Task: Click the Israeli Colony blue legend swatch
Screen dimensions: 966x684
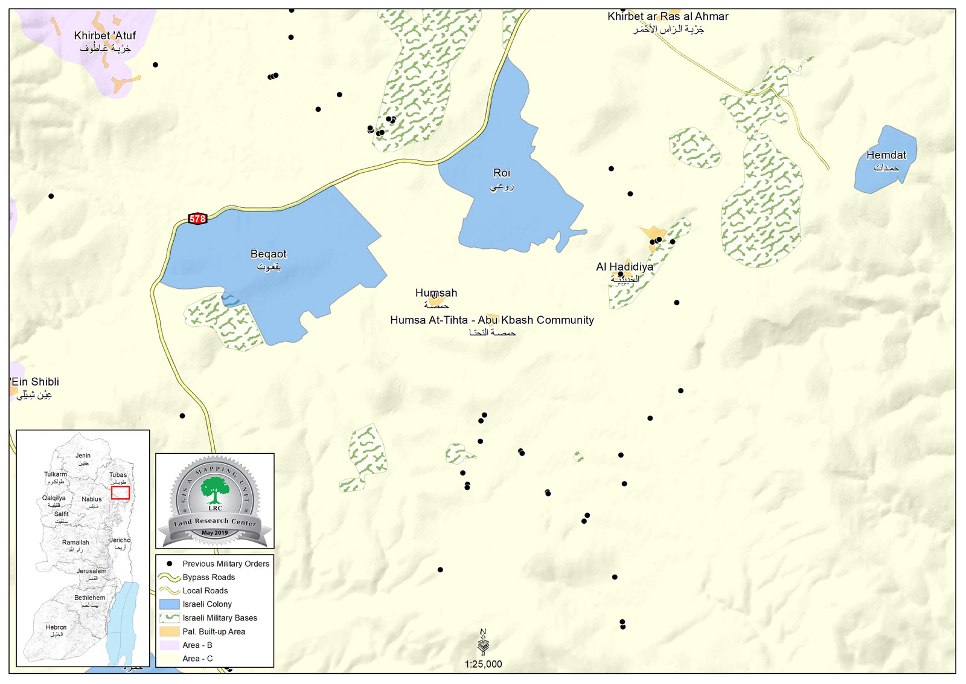Action: (169, 604)
